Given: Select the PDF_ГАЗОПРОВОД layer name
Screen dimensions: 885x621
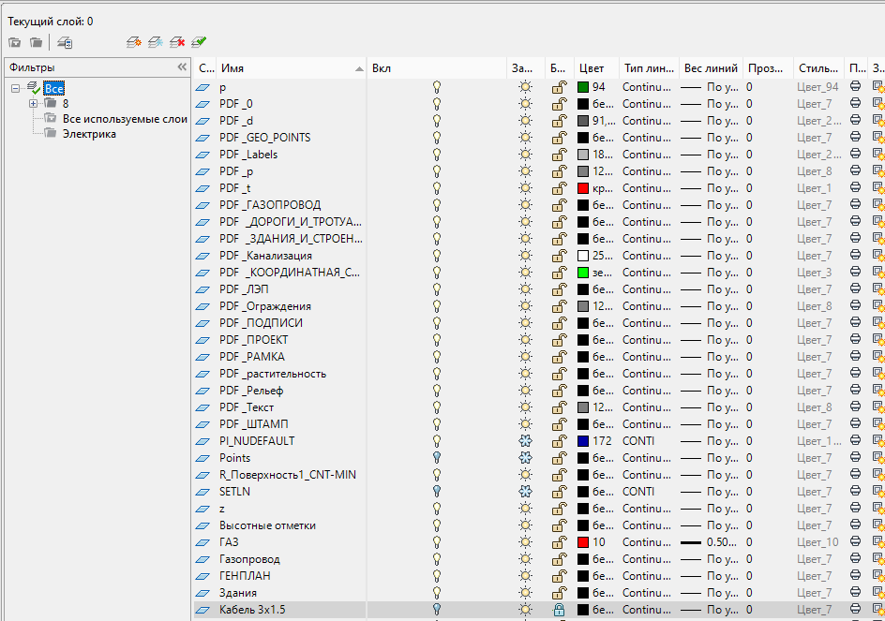Looking at the screenshot, I should (270, 205).
